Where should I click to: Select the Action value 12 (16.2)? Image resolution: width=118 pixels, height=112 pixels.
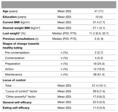pos(99,69)
